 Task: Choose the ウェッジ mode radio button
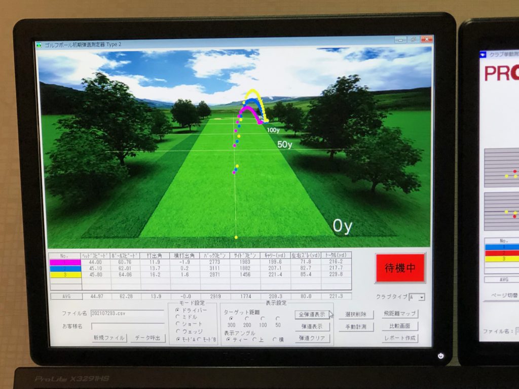pyautogui.click(x=177, y=331)
